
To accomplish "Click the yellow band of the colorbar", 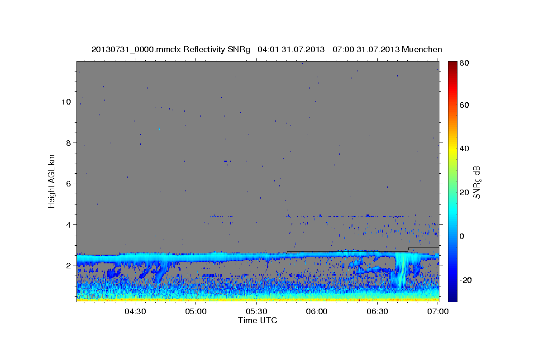I will coord(452,148).
